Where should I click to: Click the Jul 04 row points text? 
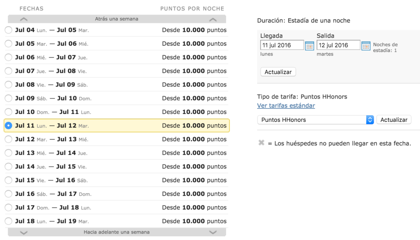click(x=194, y=30)
